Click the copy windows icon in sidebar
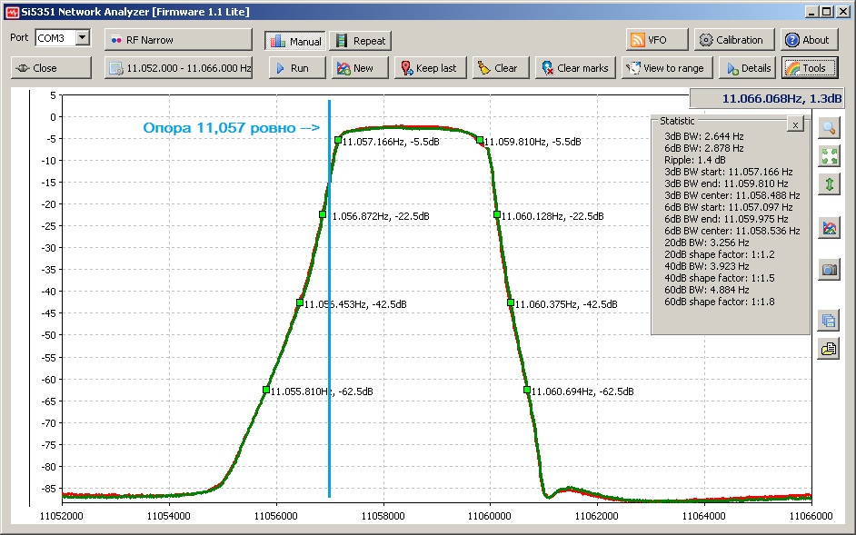The width and height of the screenshot is (856, 535). pos(829,320)
